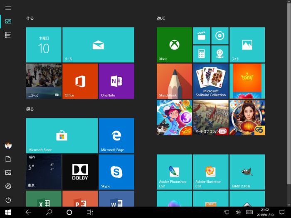Launch the OneNote tile

(x=116, y=81)
